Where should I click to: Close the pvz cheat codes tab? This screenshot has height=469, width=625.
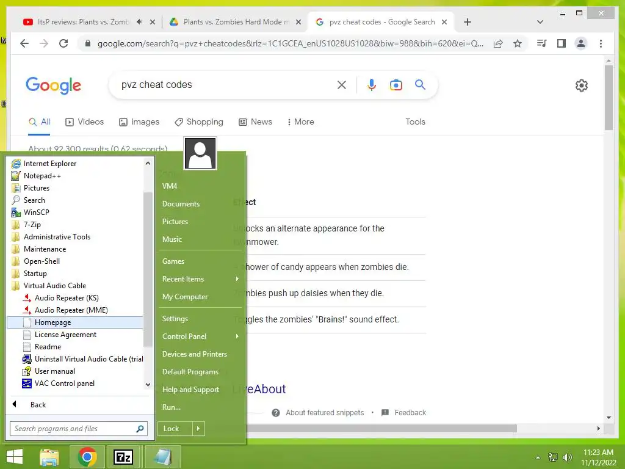[x=444, y=22]
